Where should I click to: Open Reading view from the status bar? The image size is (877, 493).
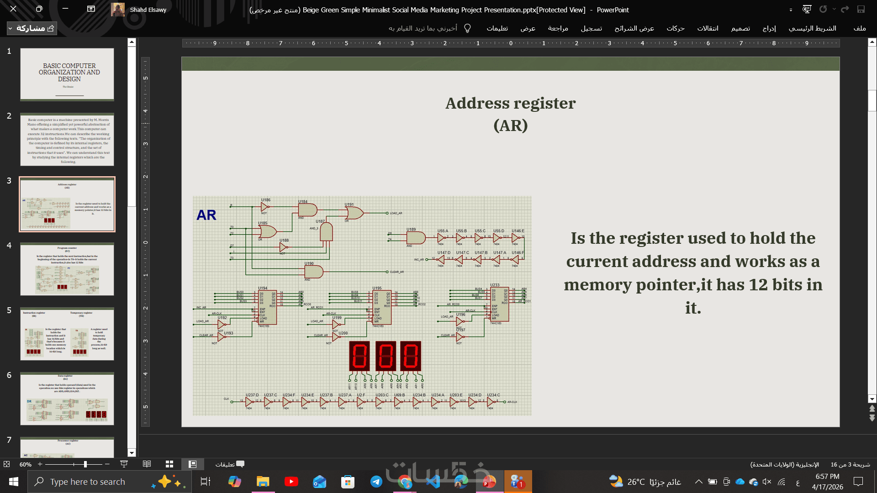tap(147, 464)
